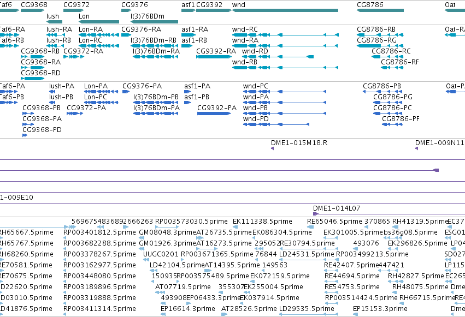Image resolution: width=465 pixels, height=317 pixels.
Task: Select transcript Lon-RC
Action: click(99, 46)
